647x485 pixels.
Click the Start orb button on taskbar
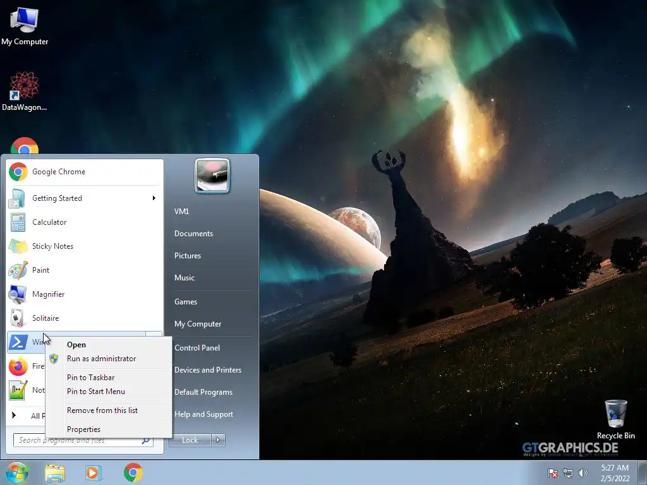(17, 472)
